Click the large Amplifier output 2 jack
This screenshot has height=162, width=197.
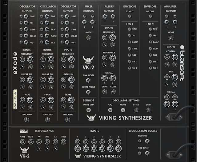[175, 22]
